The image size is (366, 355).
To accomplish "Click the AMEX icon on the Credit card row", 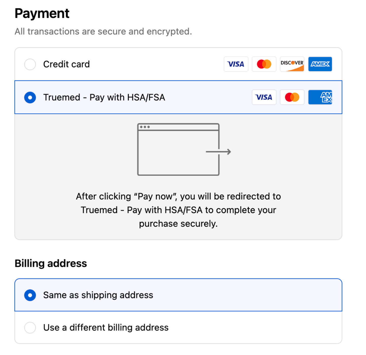I will (x=320, y=64).
